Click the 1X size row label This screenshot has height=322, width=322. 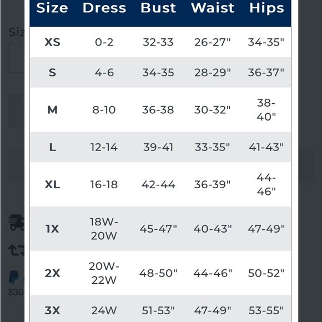point(52,229)
